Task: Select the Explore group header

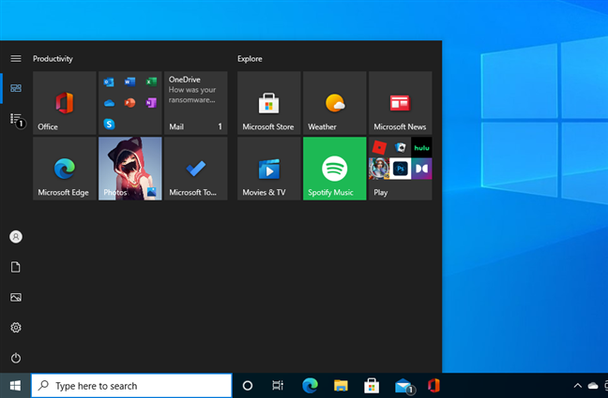Action: (x=250, y=59)
